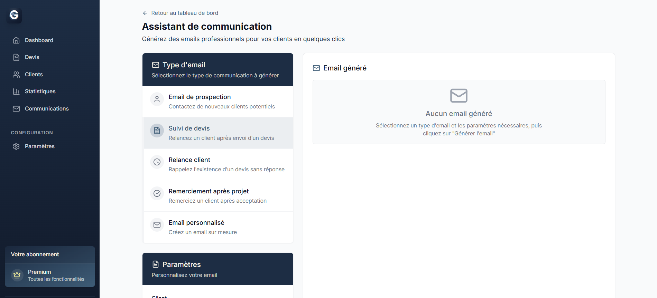Pick the Relance client email type
This screenshot has height=298, width=657.
coord(218,164)
